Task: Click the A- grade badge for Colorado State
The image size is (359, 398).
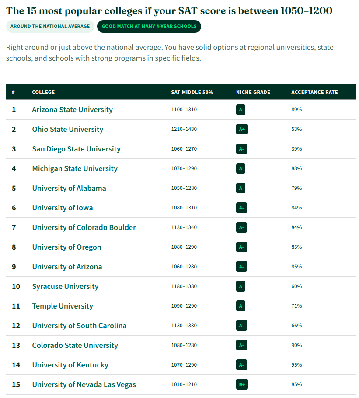Action: (241, 346)
